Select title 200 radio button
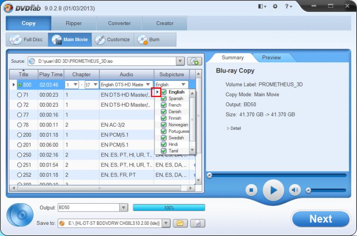The height and width of the screenshot is (236, 357). [x=20, y=135]
